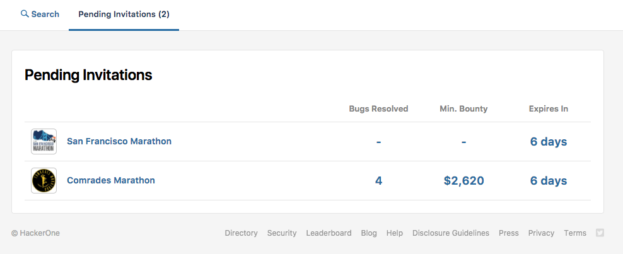The height and width of the screenshot is (254, 623).
Task: View the Disclosure Guidelines
Action: (x=450, y=233)
